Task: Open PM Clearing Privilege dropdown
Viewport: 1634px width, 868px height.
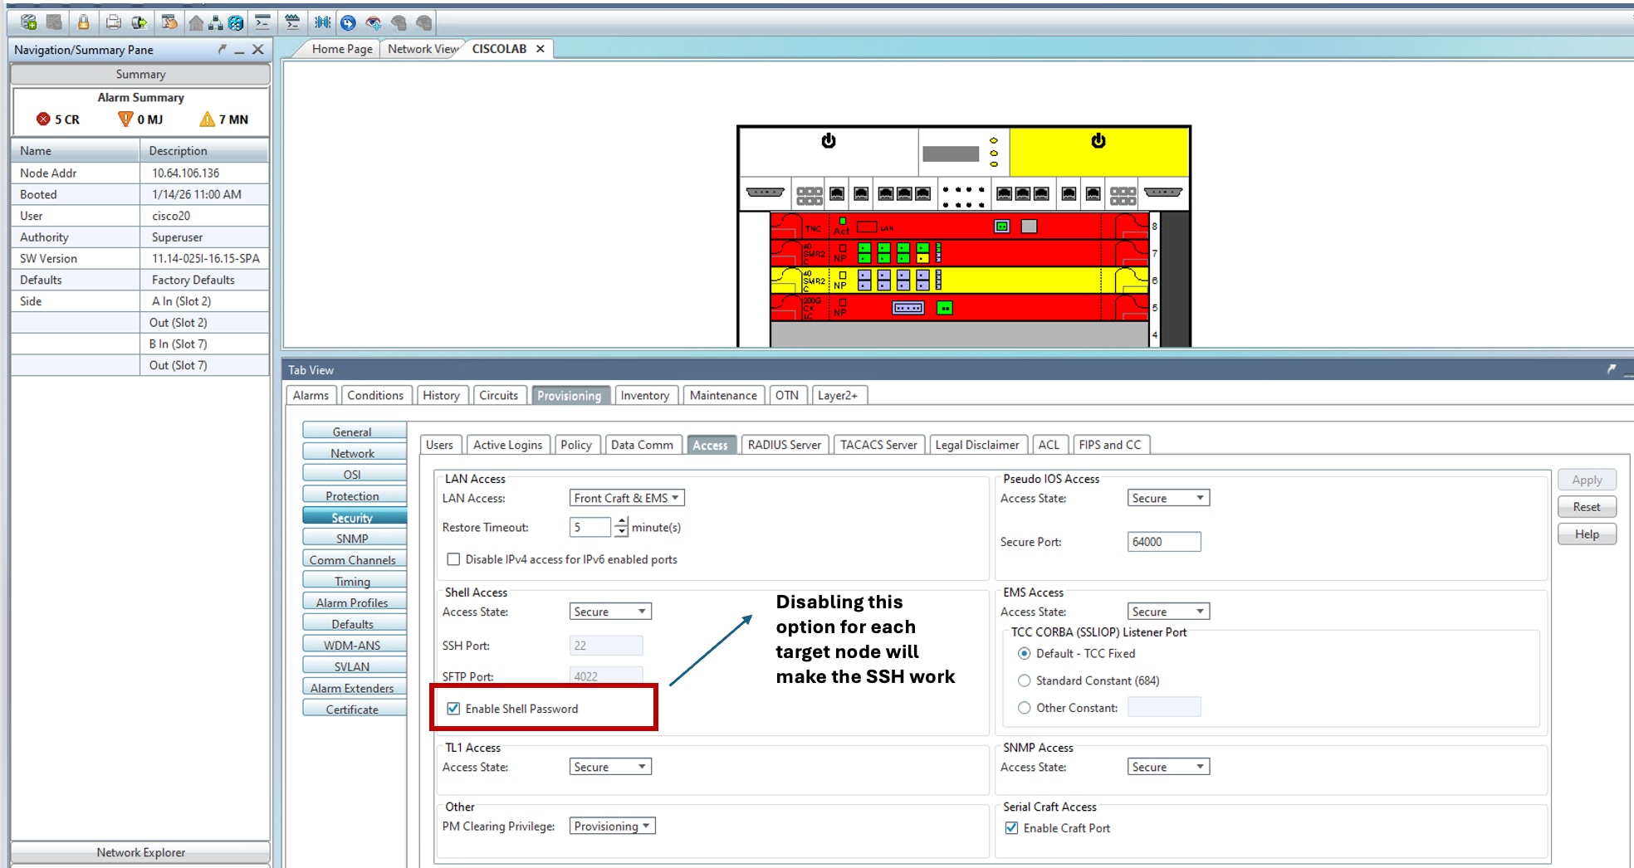Action: 613,827
